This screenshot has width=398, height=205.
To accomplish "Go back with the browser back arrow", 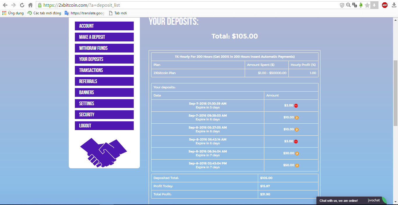I will click(5, 5).
